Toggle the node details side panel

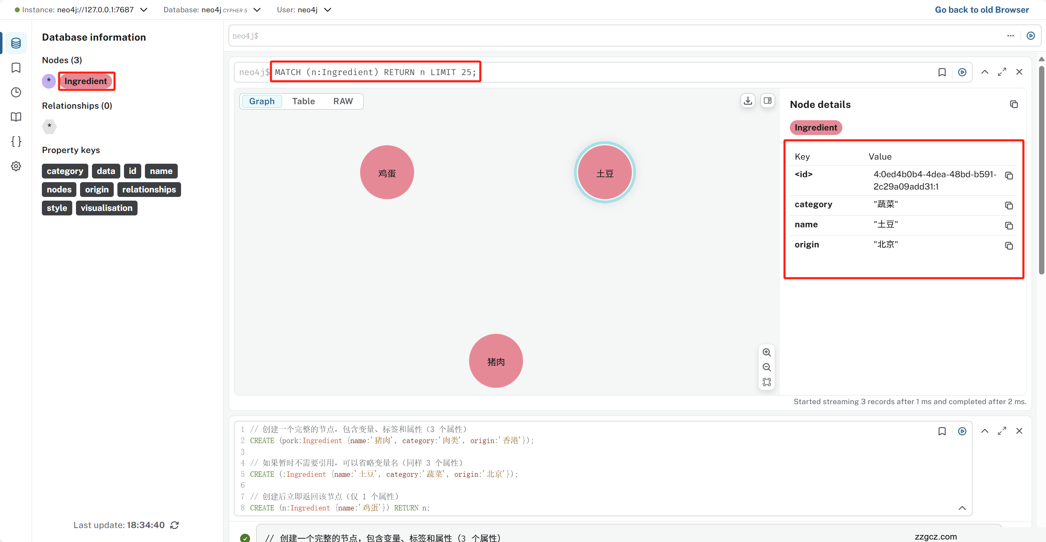[767, 101]
